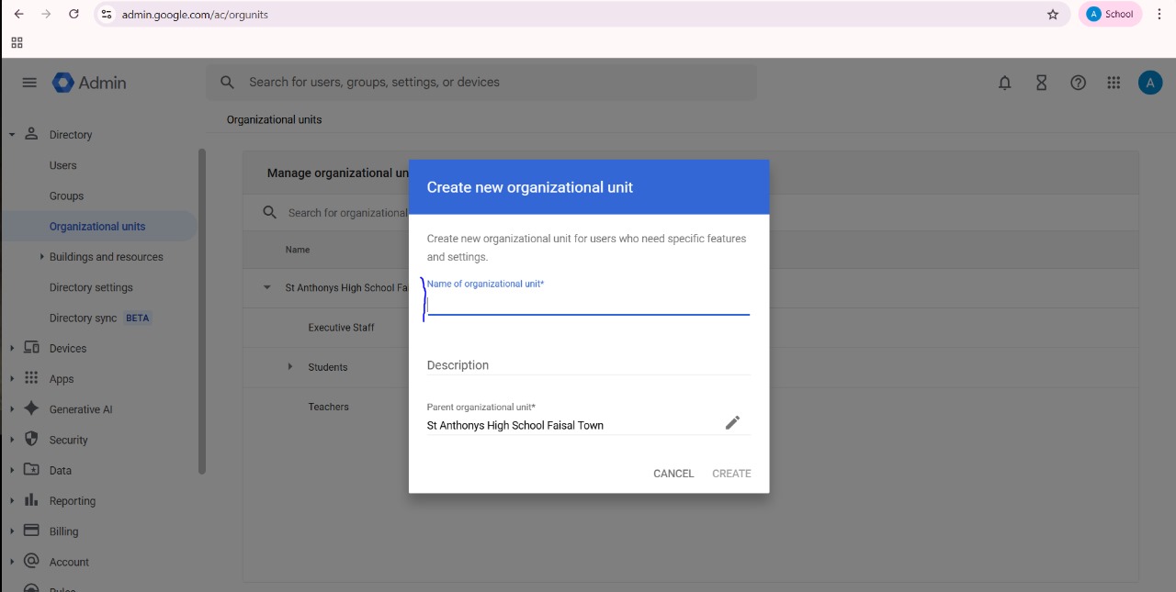
Task: Expand the Security section
Action: click(12, 440)
